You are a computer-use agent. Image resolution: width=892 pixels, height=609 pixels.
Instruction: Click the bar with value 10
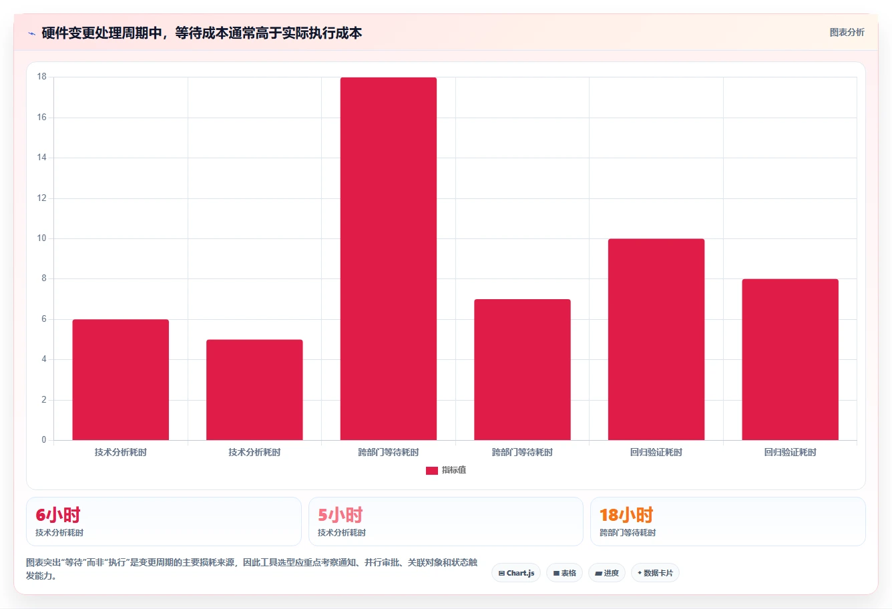(x=656, y=339)
